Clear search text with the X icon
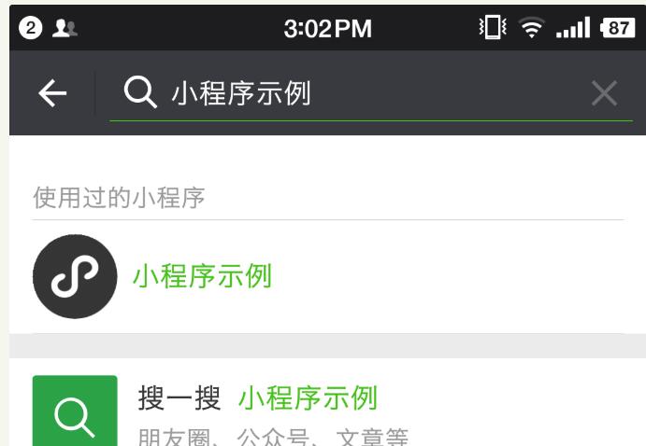This screenshot has height=446, width=646. pos(604,93)
